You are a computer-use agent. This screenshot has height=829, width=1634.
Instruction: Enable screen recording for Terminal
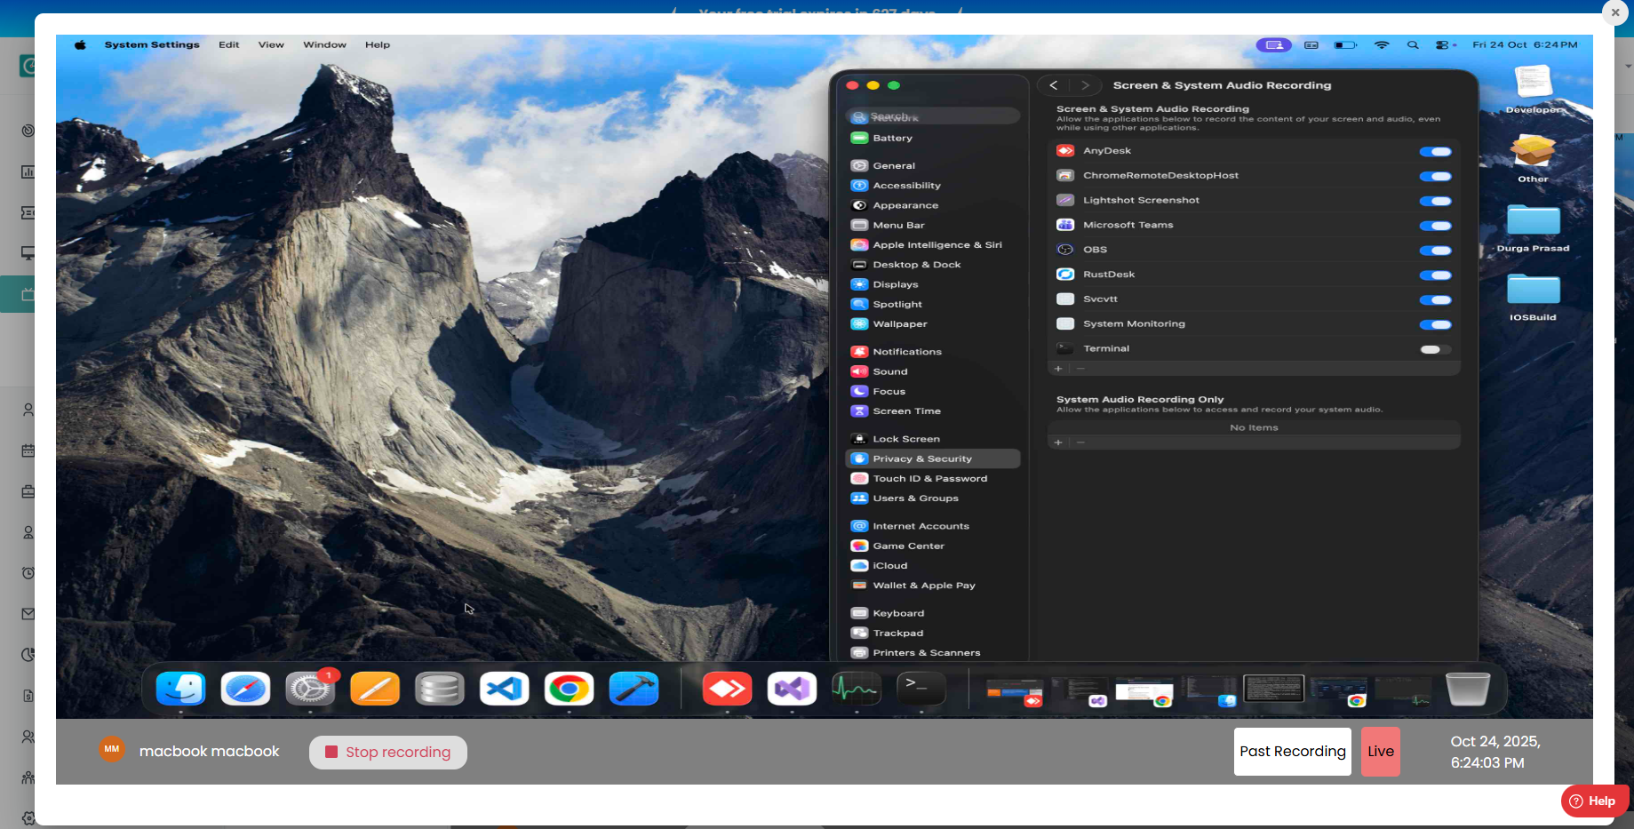pos(1435,349)
